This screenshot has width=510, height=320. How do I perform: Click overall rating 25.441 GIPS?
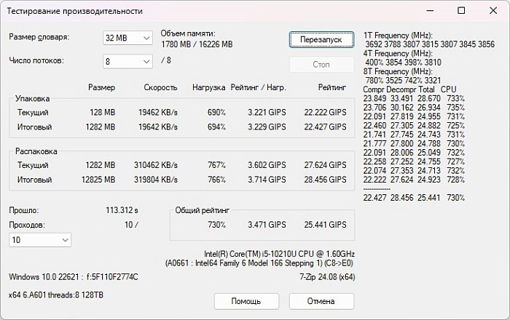click(325, 225)
